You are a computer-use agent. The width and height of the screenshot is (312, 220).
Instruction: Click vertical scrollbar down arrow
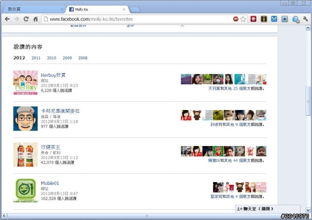click(x=308, y=210)
